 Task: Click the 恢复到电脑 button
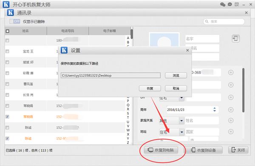161,150
